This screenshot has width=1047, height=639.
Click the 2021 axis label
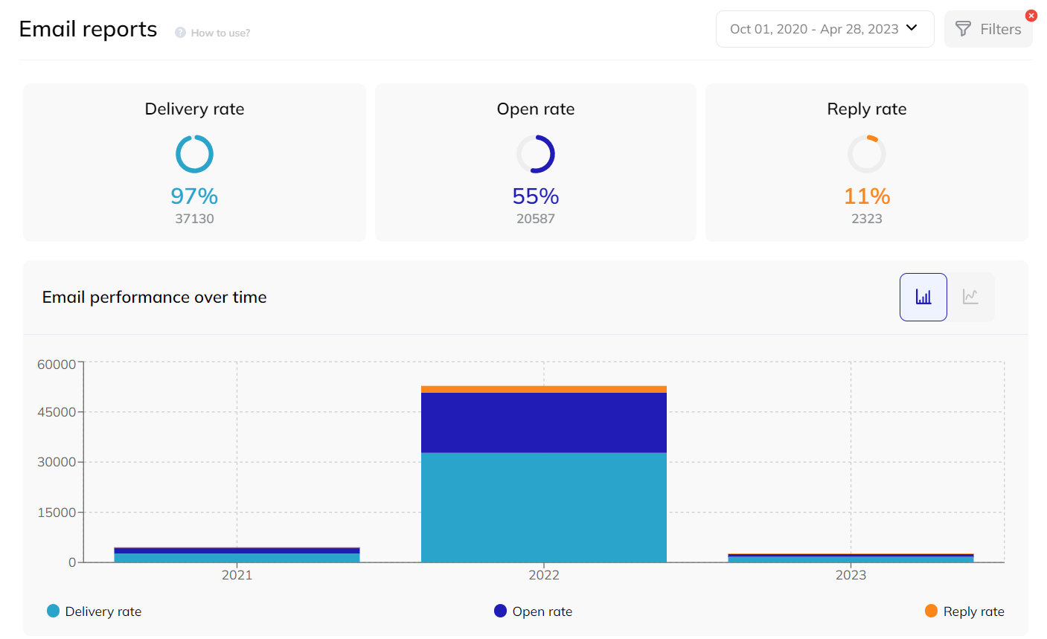[237, 575]
